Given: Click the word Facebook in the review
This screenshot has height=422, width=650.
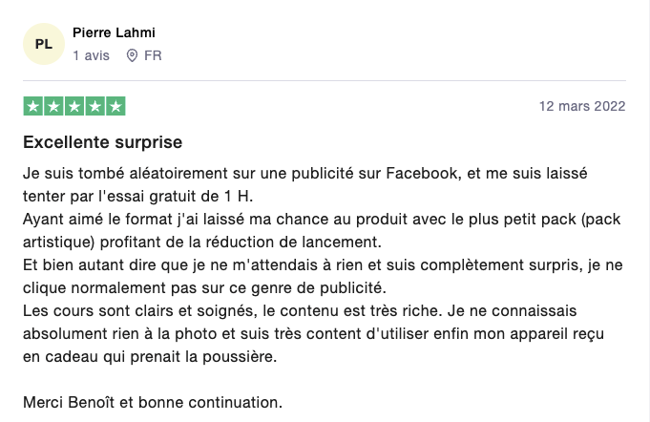Looking at the screenshot, I should tap(423, 173).
